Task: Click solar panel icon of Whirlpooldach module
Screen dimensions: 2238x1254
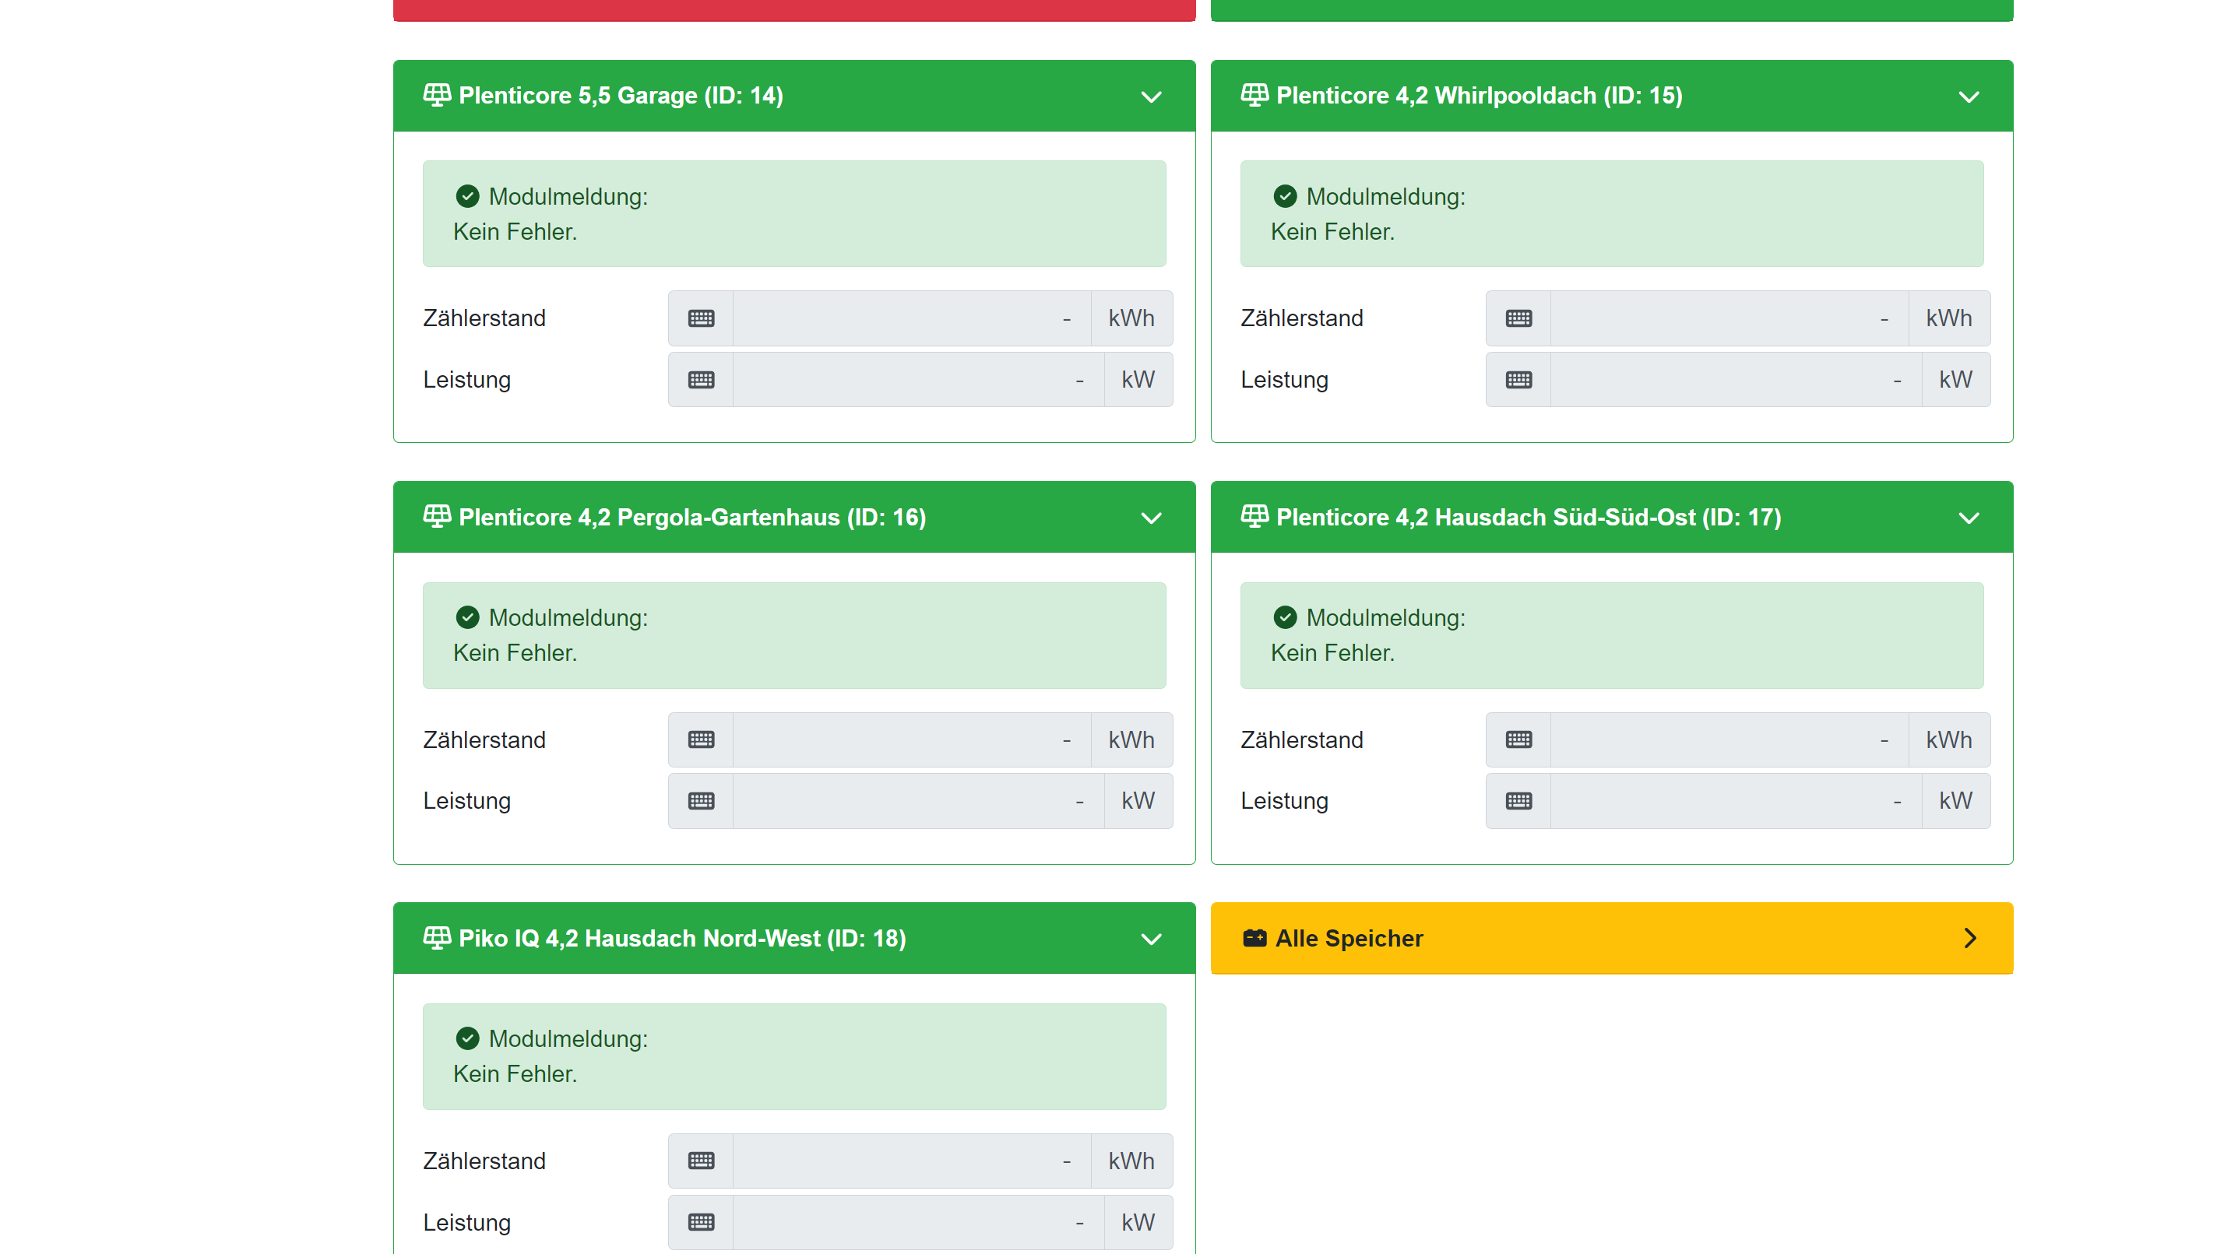Action: point(1254,95)
